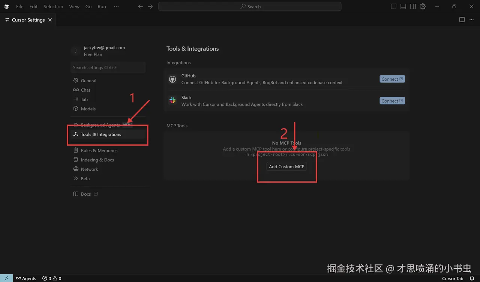
Task: Toggle secondary sidebar layout icon
Action: 413,6
